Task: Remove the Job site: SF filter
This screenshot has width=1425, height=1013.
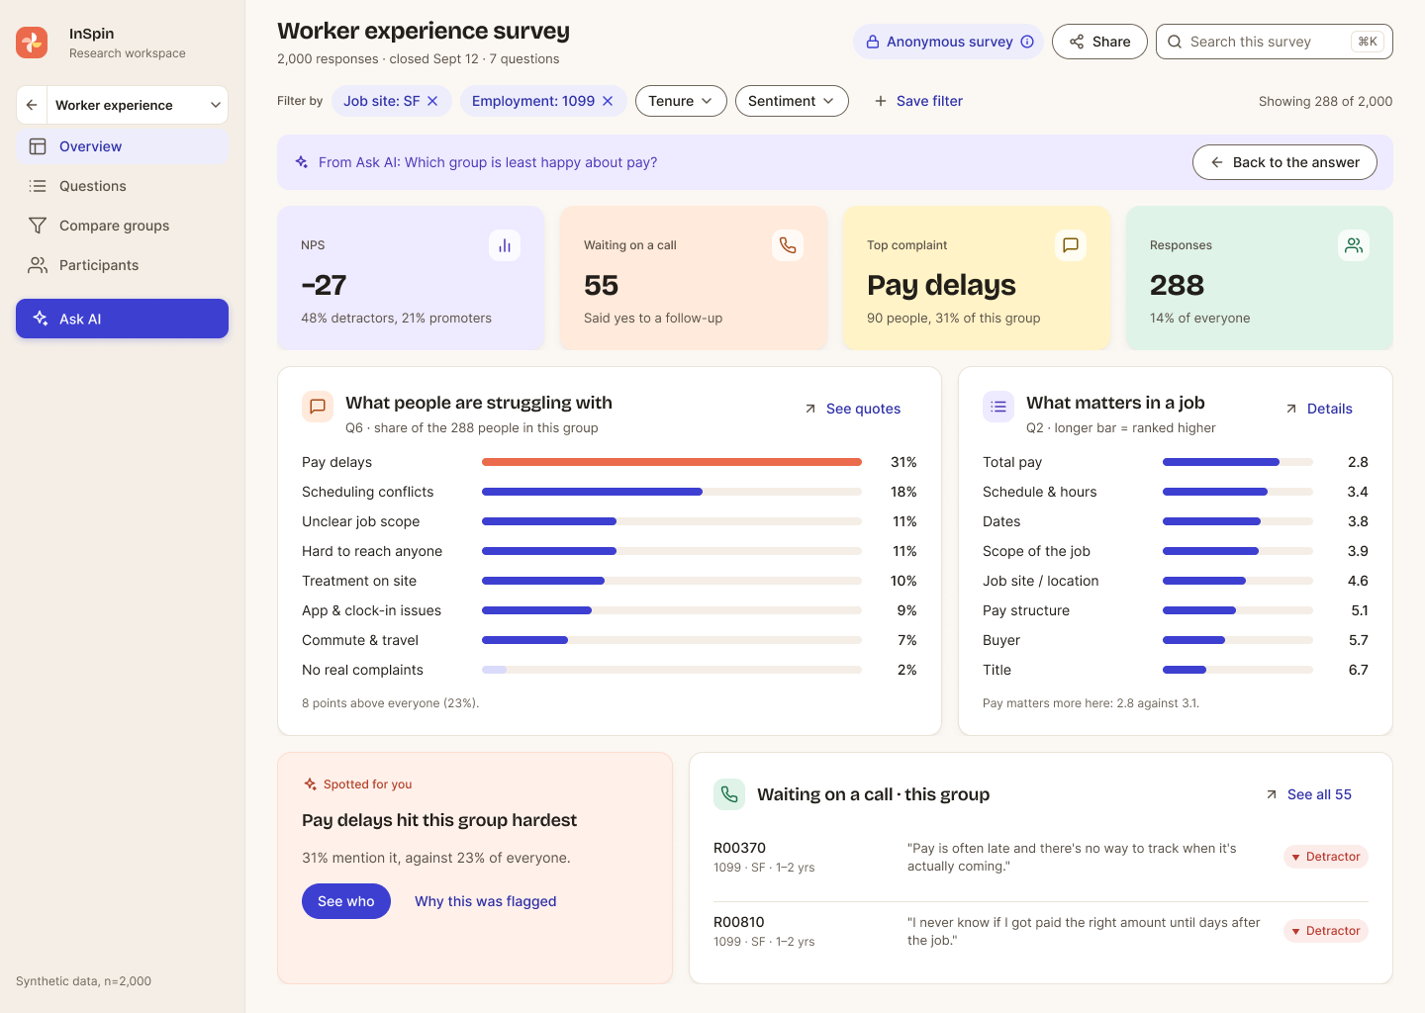Action: point(432,101)
